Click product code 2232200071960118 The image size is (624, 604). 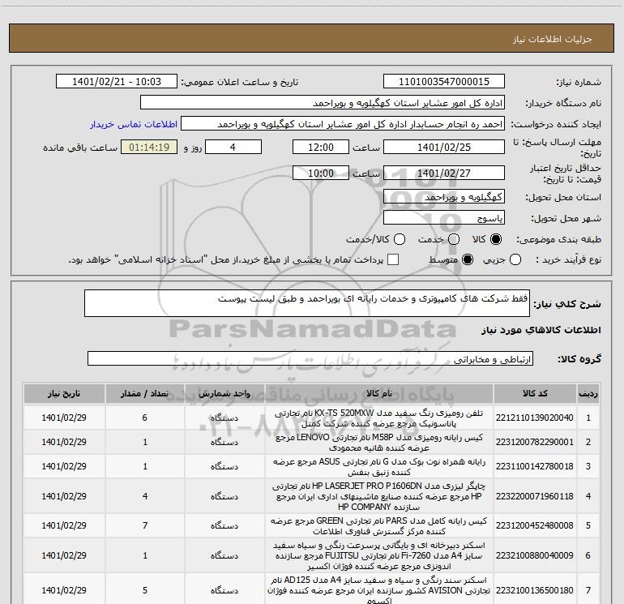click(x=535, y=496)
